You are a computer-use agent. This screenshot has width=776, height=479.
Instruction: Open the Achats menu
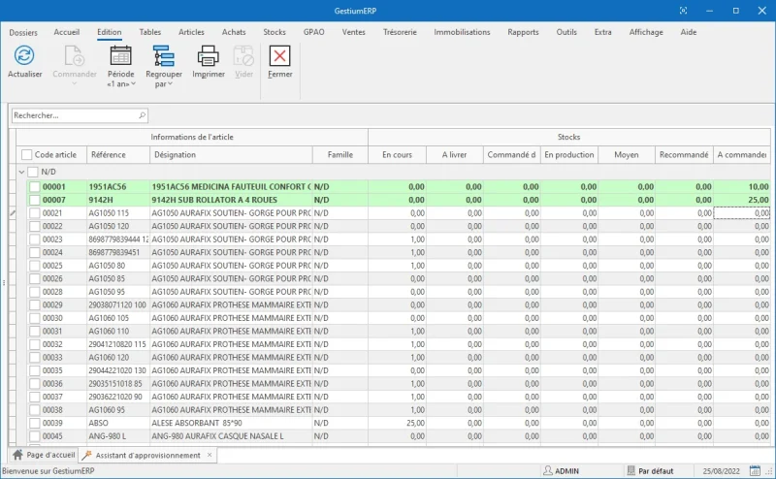[x=234, y=32]
